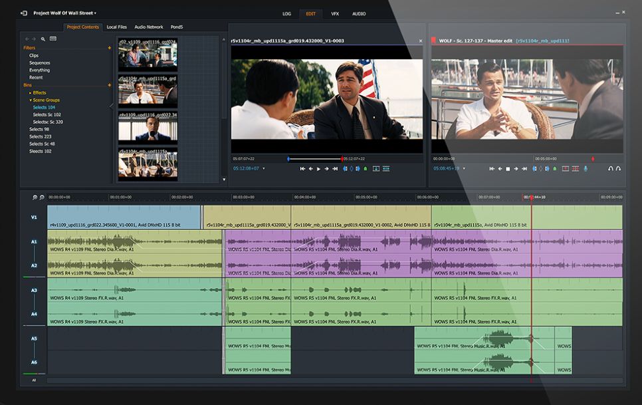This screenshot has height=405, width=642.
Task: Click the blue in marker on source scrub bar
Action: coord(288,159)
